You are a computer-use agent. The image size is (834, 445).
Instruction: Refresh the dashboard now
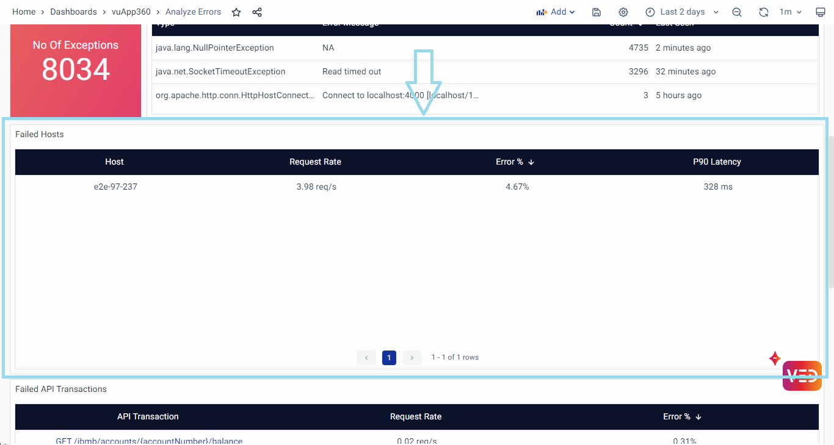763,12
